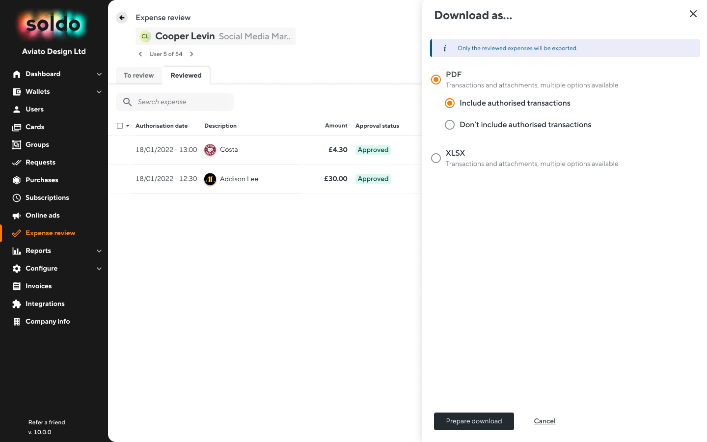Expand the Dashboard menu chevron
Screen dimensions: 707x442
tap(99, 74)
